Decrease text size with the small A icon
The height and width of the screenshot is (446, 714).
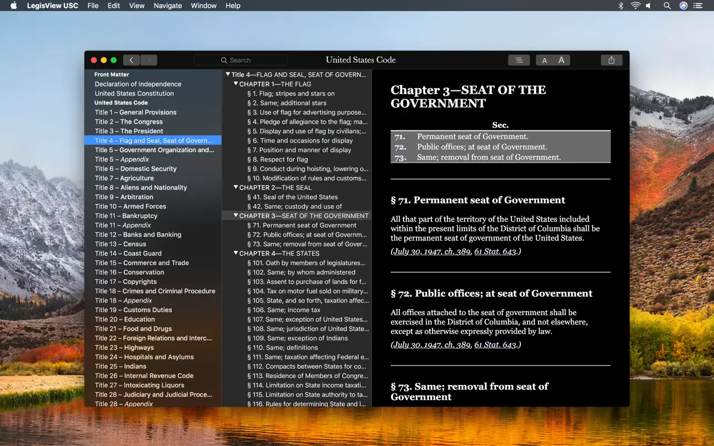(x=544, y=60)
